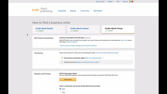Open the Reports menu
Screen dimensions: 167x94
[x=73, y=11]
